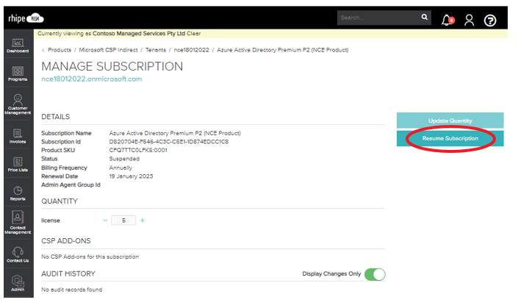Open the help question mark icon

[x=490, y=21]
